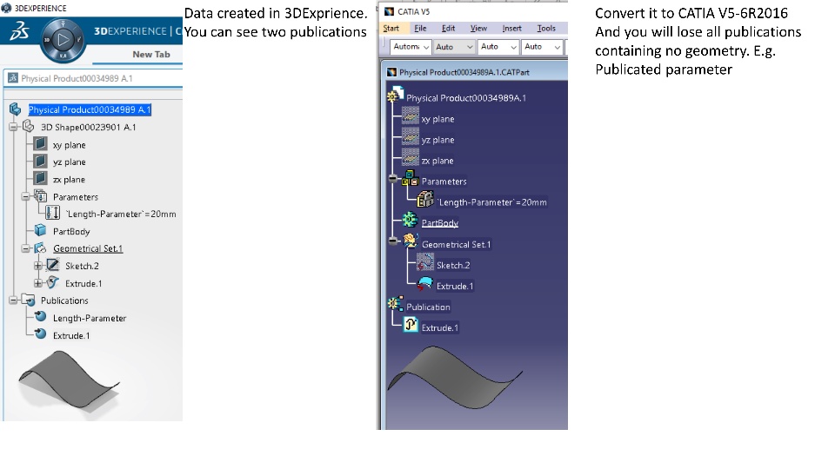Select 'Publication' label in CATIA V5 tree
Viewport: 835px width, 469px height.
coord(428,307)
